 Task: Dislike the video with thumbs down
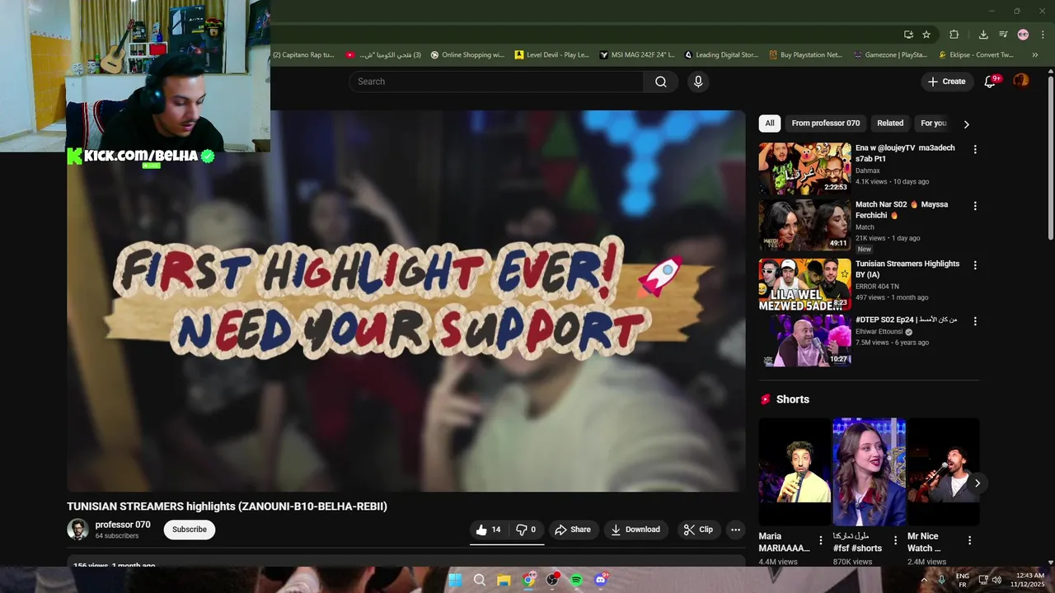click(527, 530)
